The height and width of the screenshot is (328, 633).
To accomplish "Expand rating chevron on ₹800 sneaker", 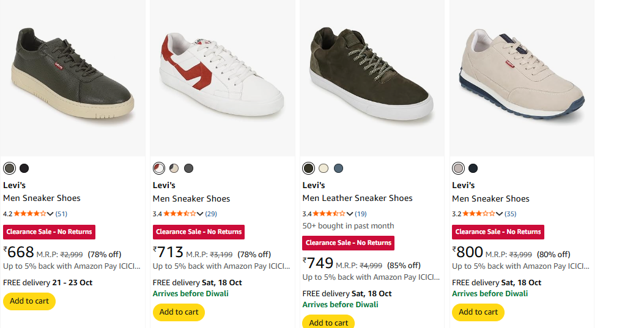I will tap(500, 214).
